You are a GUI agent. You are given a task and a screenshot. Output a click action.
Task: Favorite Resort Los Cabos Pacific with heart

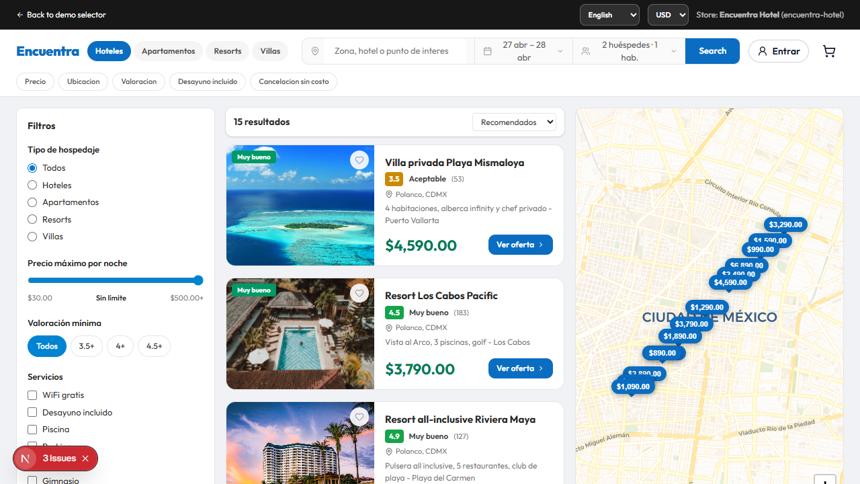pyautogui.click(x=359, y=293)
